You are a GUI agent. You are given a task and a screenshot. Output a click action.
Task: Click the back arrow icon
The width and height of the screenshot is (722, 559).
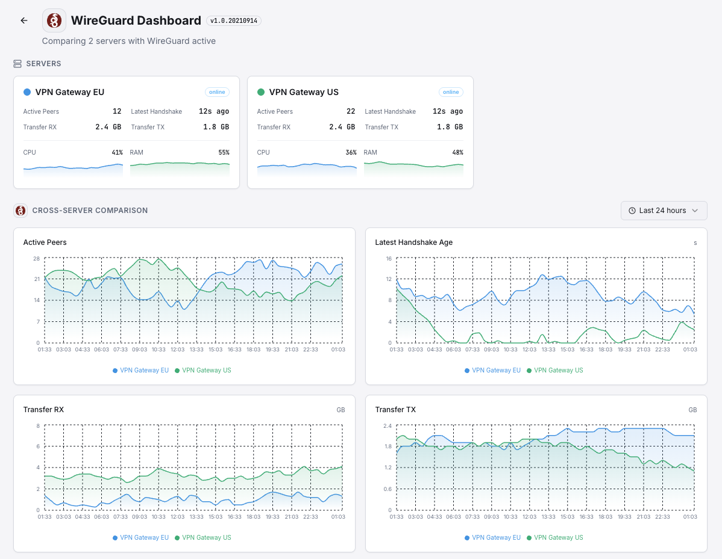[24, 20]
